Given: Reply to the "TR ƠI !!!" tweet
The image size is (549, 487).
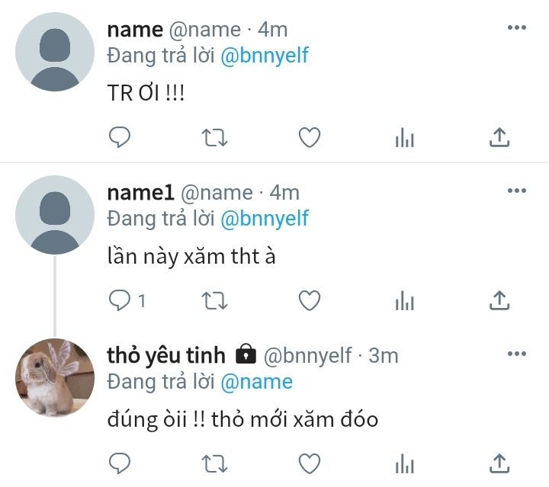Looking at the screenshot, I should 120,137.
